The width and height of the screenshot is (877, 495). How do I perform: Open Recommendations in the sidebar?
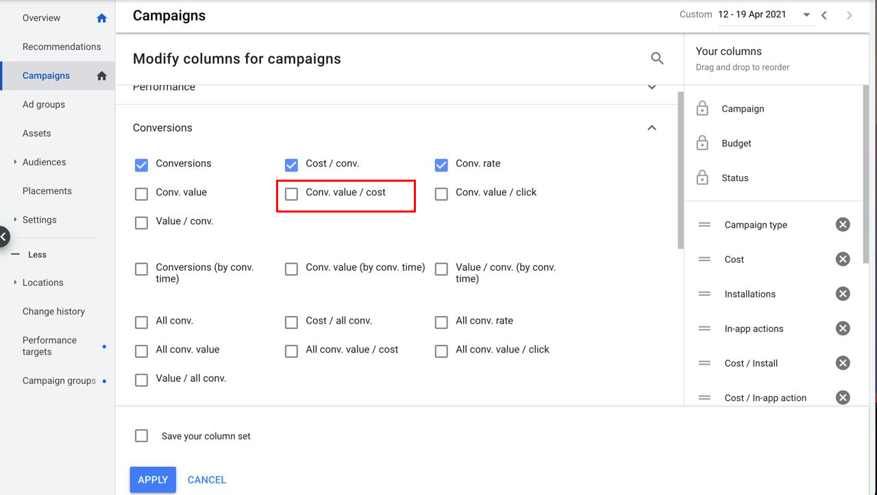click(62, 47)
